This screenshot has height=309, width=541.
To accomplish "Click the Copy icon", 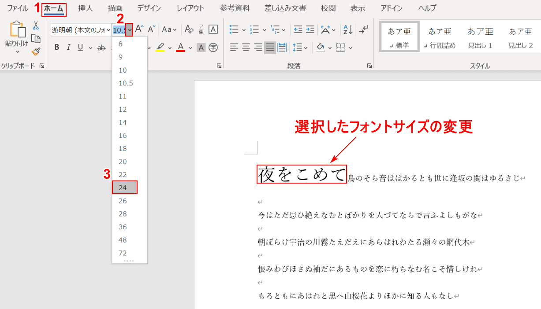I will point(36,39).
